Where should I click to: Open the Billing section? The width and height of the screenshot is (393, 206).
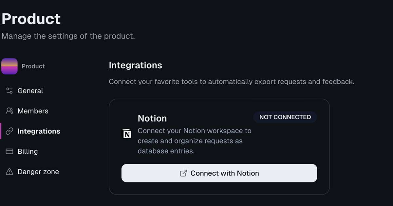(x=28, y=151)
